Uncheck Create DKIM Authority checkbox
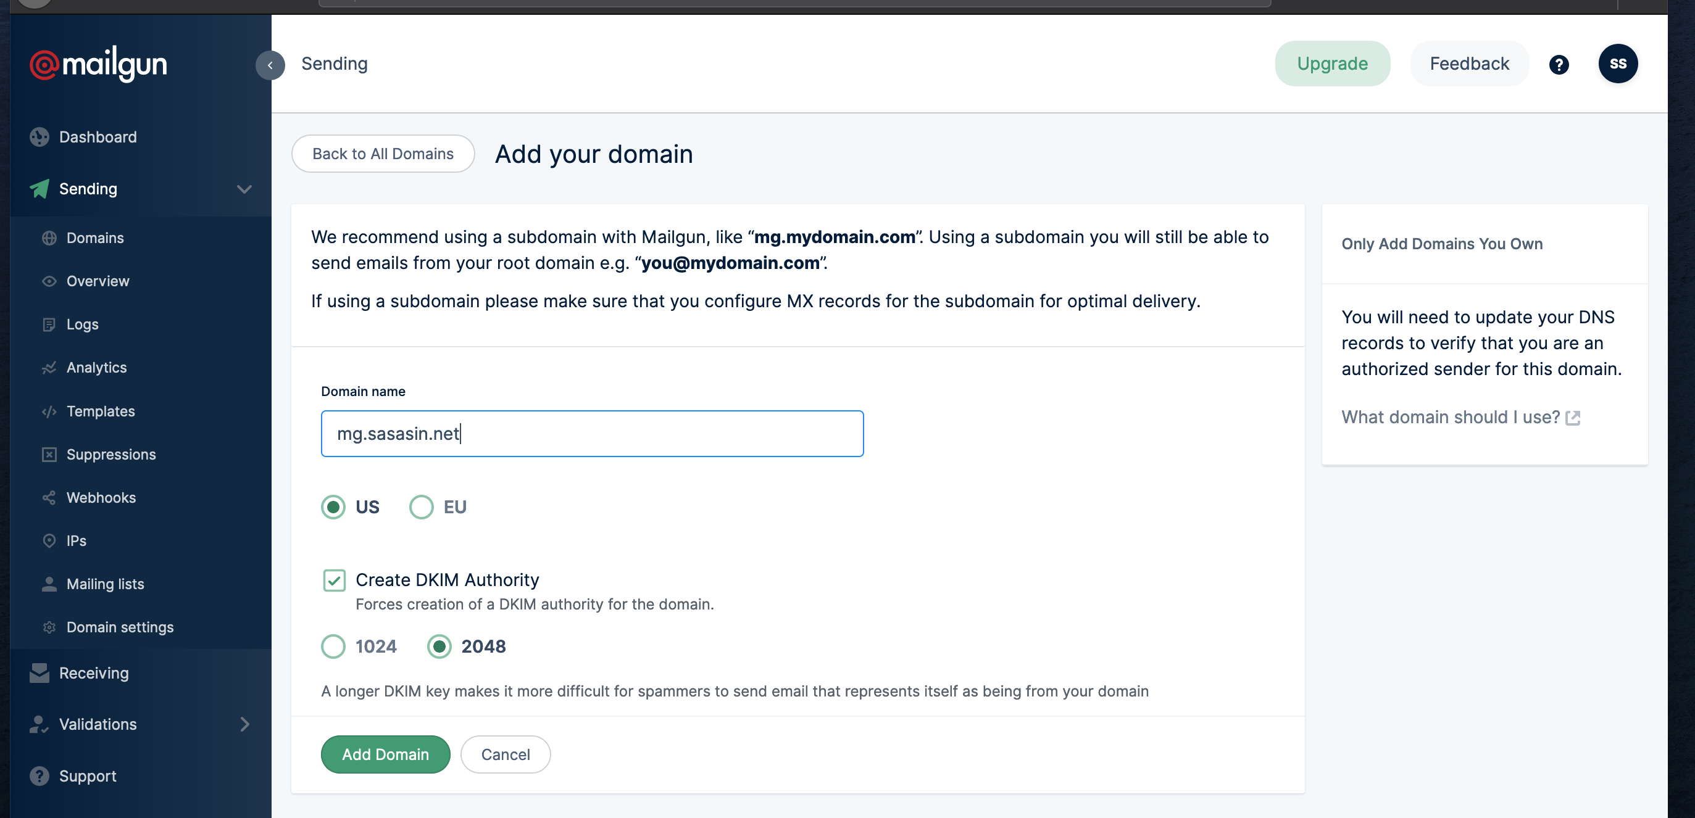This screenshot has width=1695, height=818. 335,580
